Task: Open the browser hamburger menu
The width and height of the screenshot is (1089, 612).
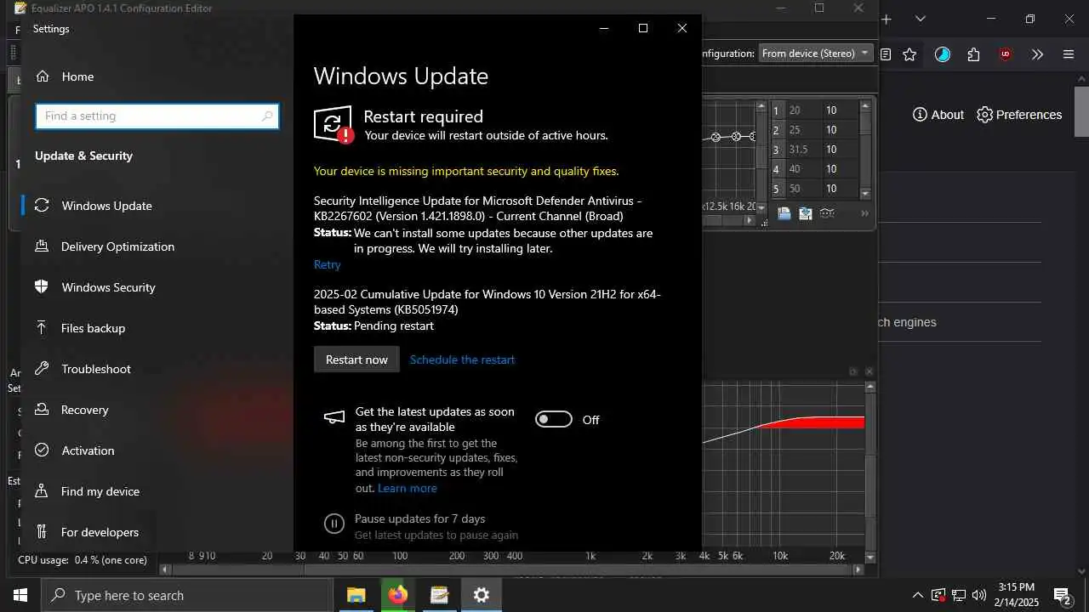Action: 1069,54
